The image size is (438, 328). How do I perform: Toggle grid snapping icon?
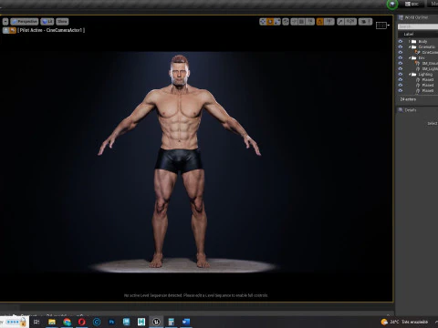coord(302,22)
